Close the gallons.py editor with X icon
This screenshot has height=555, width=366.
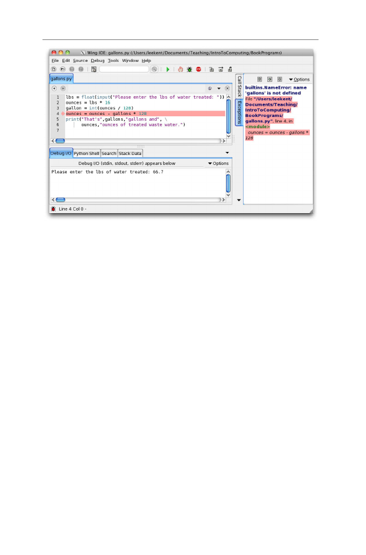(x=227, y=89)
